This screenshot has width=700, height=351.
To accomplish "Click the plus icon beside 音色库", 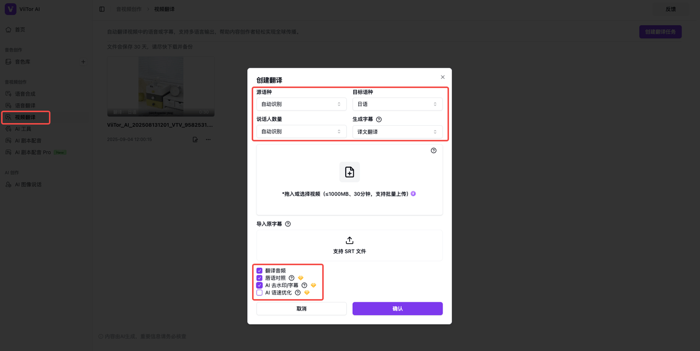I will click(83, 62).
